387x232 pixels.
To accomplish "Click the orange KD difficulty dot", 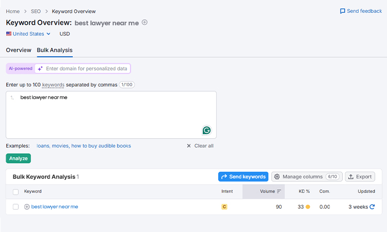I will click(308, 207).
